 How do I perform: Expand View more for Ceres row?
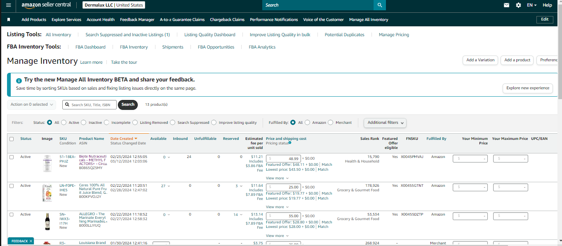(277, 207)
